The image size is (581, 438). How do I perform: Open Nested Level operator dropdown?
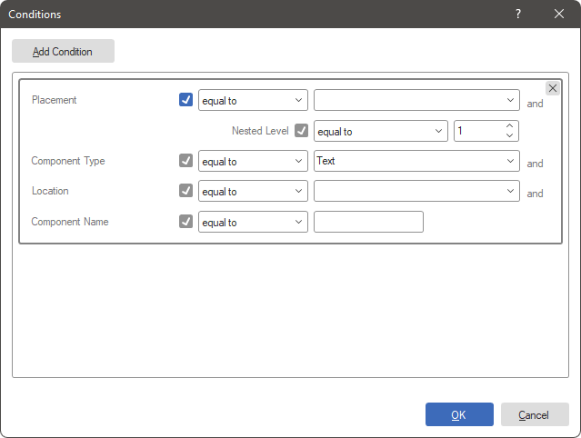point(380,131)
